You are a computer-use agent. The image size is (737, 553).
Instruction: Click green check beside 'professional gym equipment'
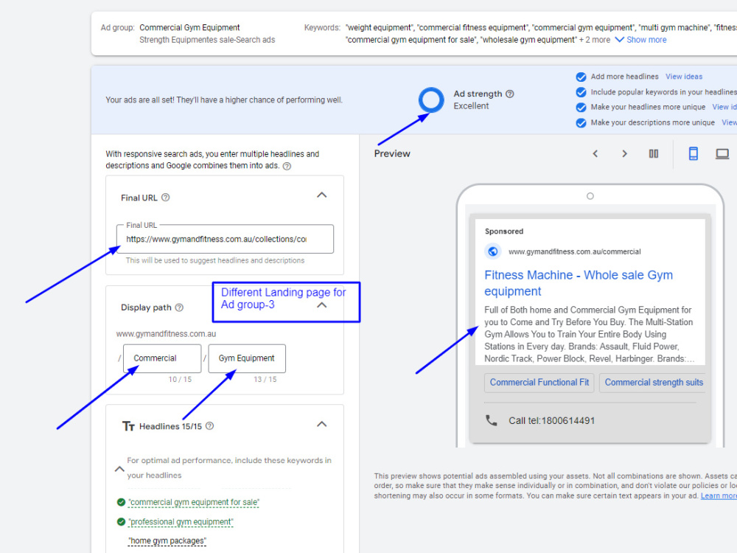121,522
